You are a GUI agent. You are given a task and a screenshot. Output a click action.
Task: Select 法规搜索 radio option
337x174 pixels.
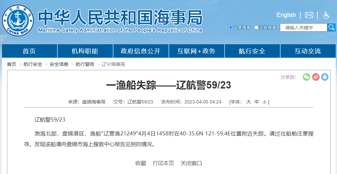(256, 27)
